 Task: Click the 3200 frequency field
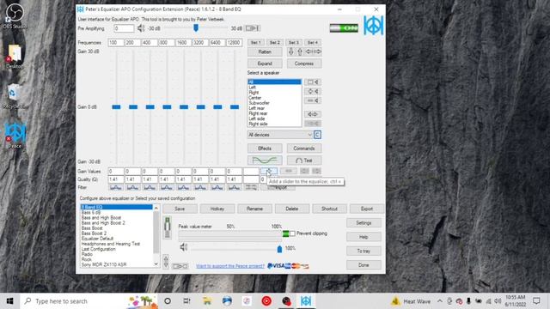pos(200,42)
